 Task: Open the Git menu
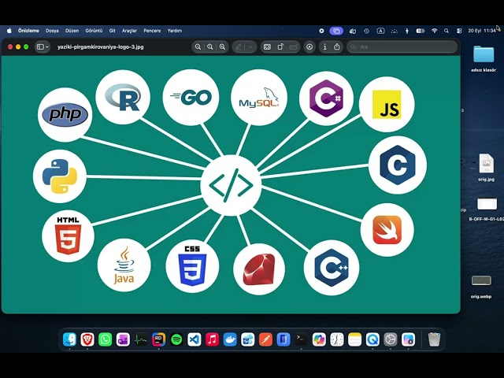pos(112,31)
